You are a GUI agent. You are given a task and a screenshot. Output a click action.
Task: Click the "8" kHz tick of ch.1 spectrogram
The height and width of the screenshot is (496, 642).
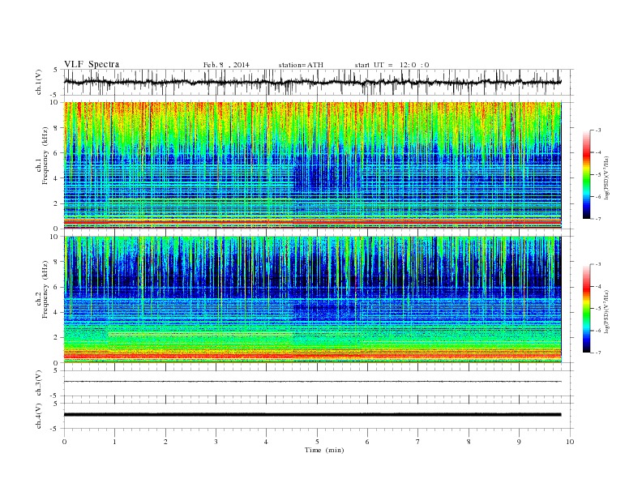[57, 128]
